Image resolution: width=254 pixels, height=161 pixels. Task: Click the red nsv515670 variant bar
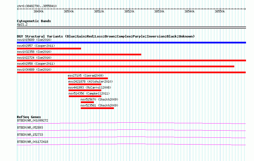pos(87,102)
